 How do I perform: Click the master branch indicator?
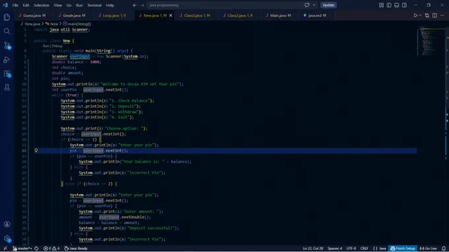[22, 249]
